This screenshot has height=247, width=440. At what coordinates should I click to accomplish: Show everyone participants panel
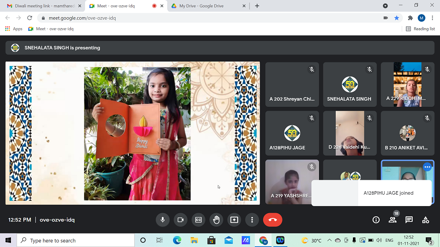point(392,220)
